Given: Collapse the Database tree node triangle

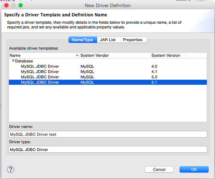Looking at the screenshot, I should point(13,61).
